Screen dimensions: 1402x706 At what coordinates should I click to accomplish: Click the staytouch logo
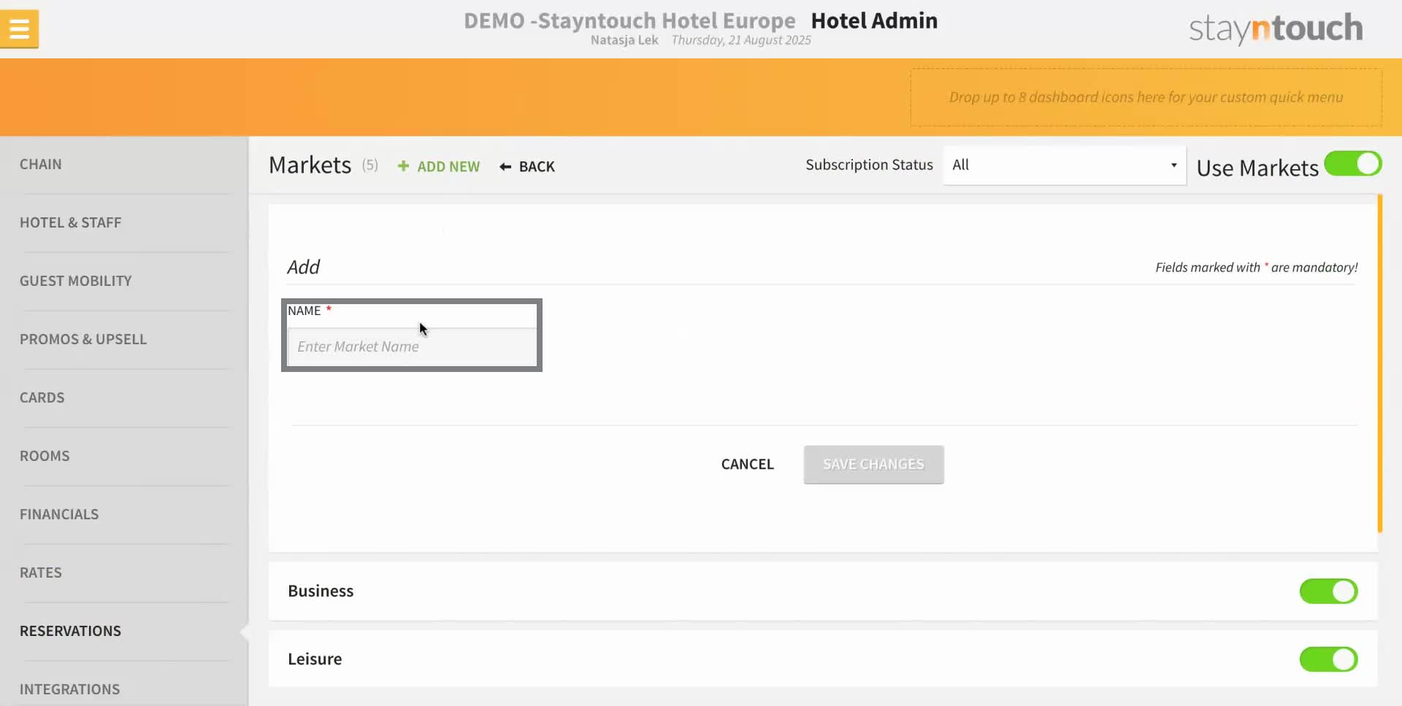pos(1276,28)
